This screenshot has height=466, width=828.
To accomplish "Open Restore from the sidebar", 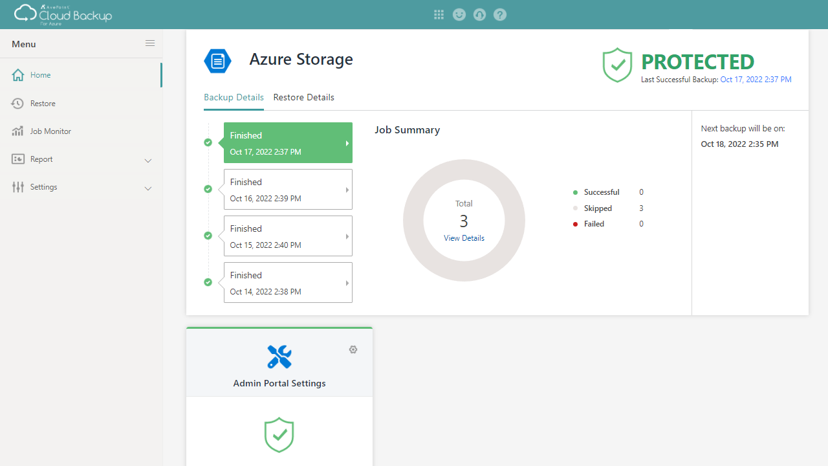I will pyautogui.click(x=81, y=104).
